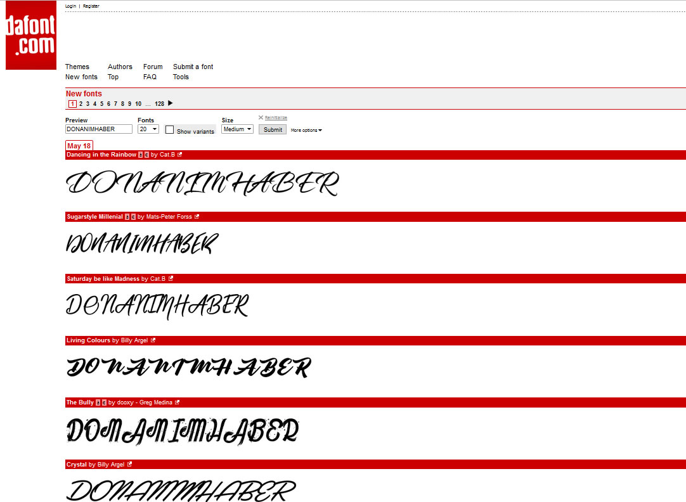The height and width of the screenshot is (502, 686).
Task: Click The Bully preview image
Action: coord(183,431)
